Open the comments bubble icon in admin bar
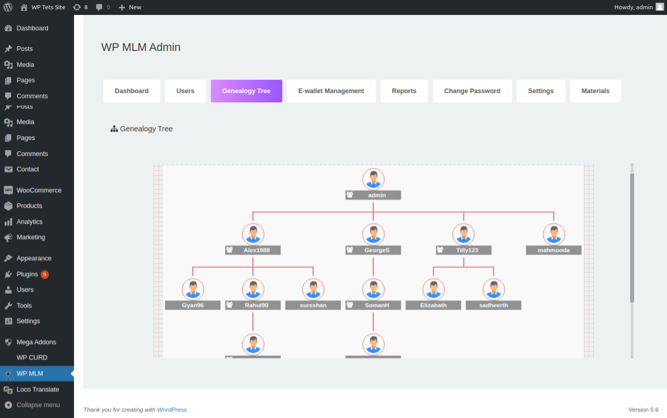Viewport: 667px width, 418px height. coord(99,7)
